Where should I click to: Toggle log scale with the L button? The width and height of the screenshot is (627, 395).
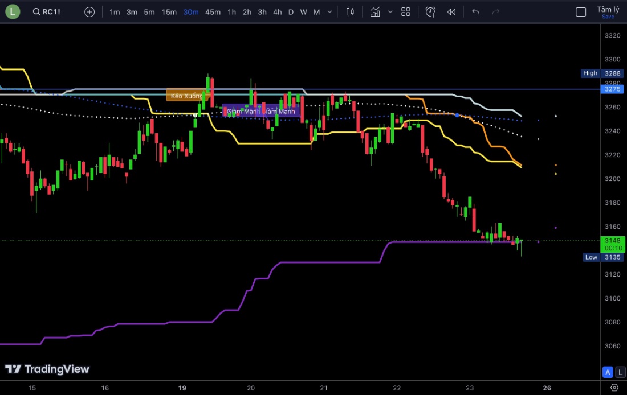(620, 372)
